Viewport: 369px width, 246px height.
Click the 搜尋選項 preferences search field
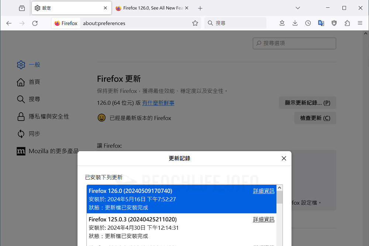pyautogui.click(x=294, y=43)
